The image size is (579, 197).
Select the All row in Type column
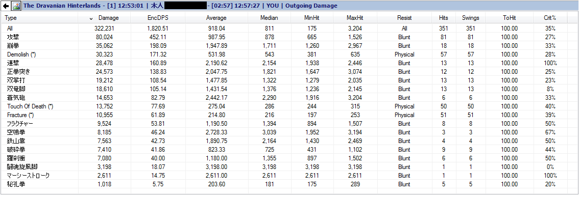pyautogui.click(x=10, y=29)
